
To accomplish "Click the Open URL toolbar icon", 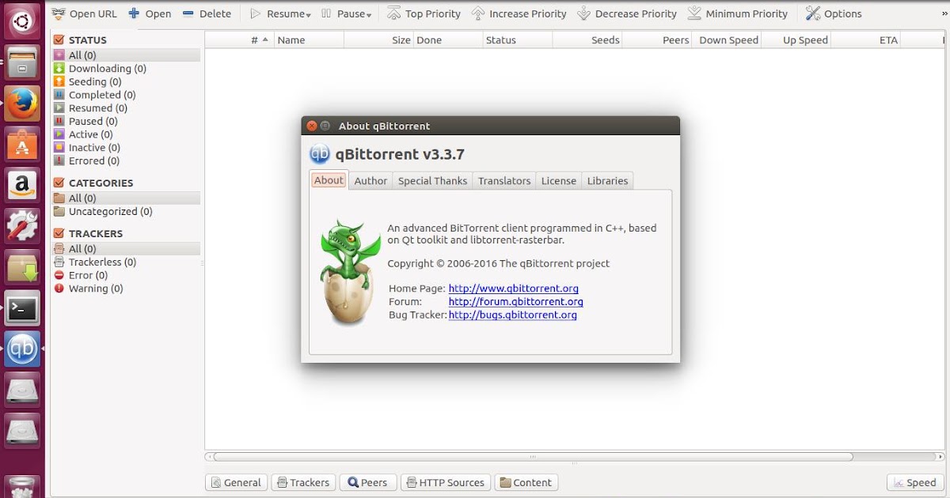I will (x=58, y=13).
